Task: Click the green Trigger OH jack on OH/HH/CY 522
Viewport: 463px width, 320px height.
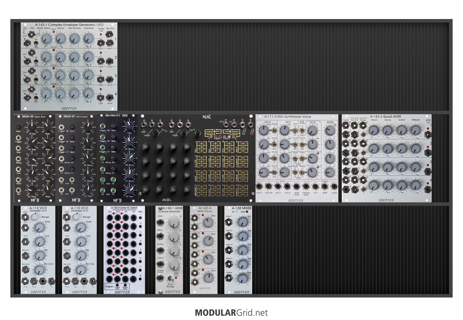Action: coord(103,127)
